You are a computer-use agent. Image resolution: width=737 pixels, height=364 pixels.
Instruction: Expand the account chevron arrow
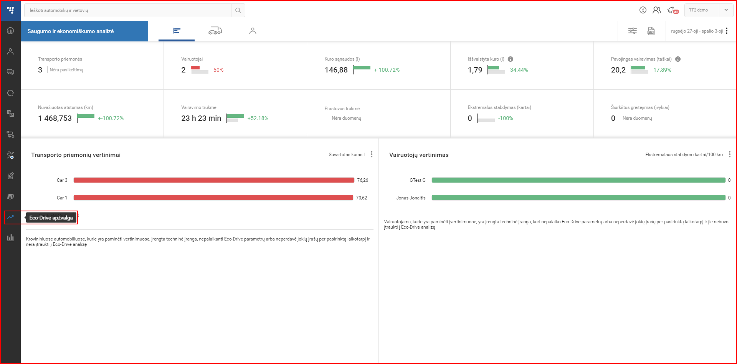pyautogui.click(x=726, y=10)
